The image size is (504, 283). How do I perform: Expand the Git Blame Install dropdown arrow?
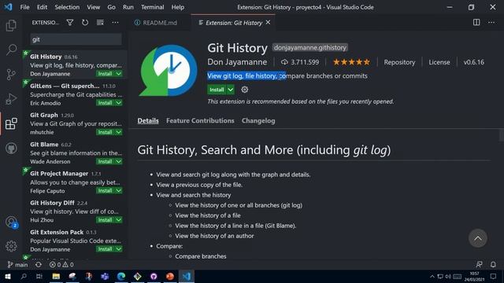(119, 161)
